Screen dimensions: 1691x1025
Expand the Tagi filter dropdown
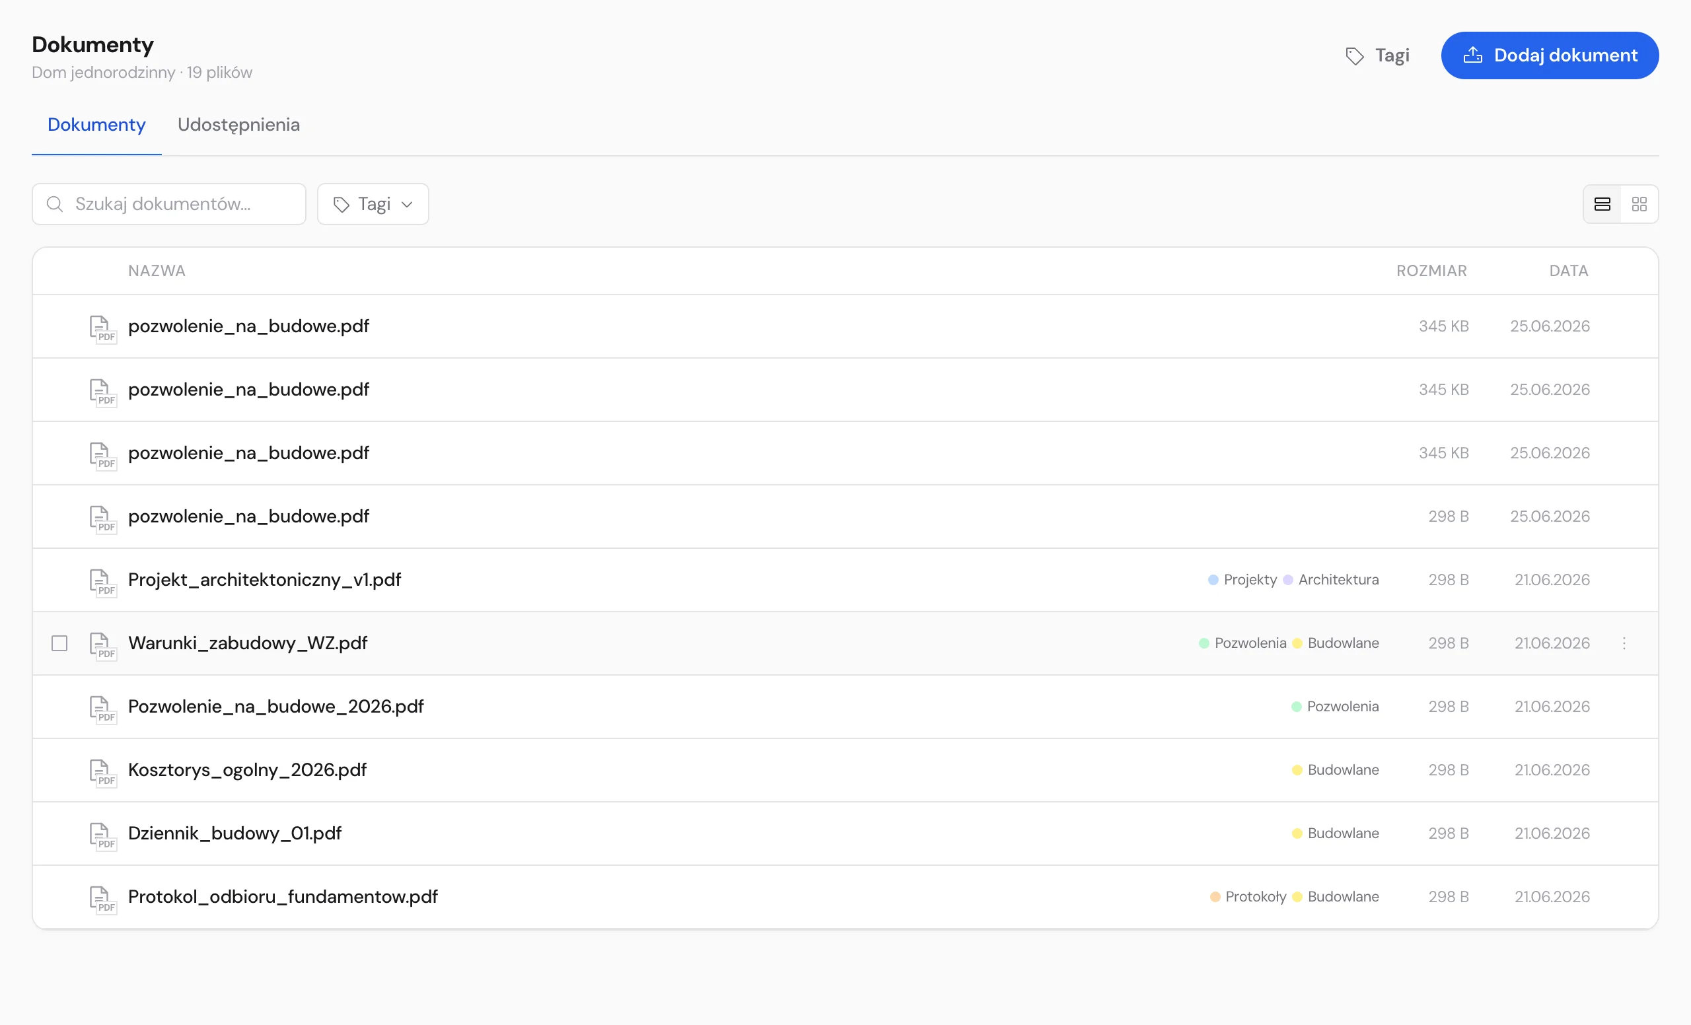point(373,204)
